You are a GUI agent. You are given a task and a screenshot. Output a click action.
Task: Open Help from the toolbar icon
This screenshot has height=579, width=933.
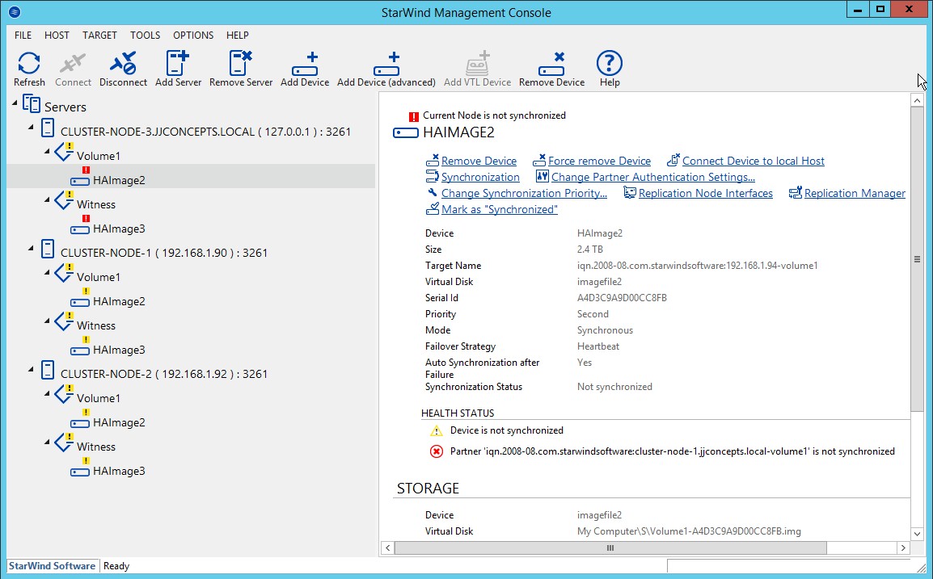pos(610,63)
